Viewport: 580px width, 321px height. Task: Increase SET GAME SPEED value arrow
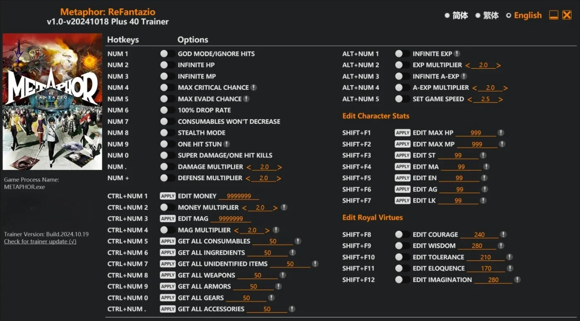[x=501, y=99]
